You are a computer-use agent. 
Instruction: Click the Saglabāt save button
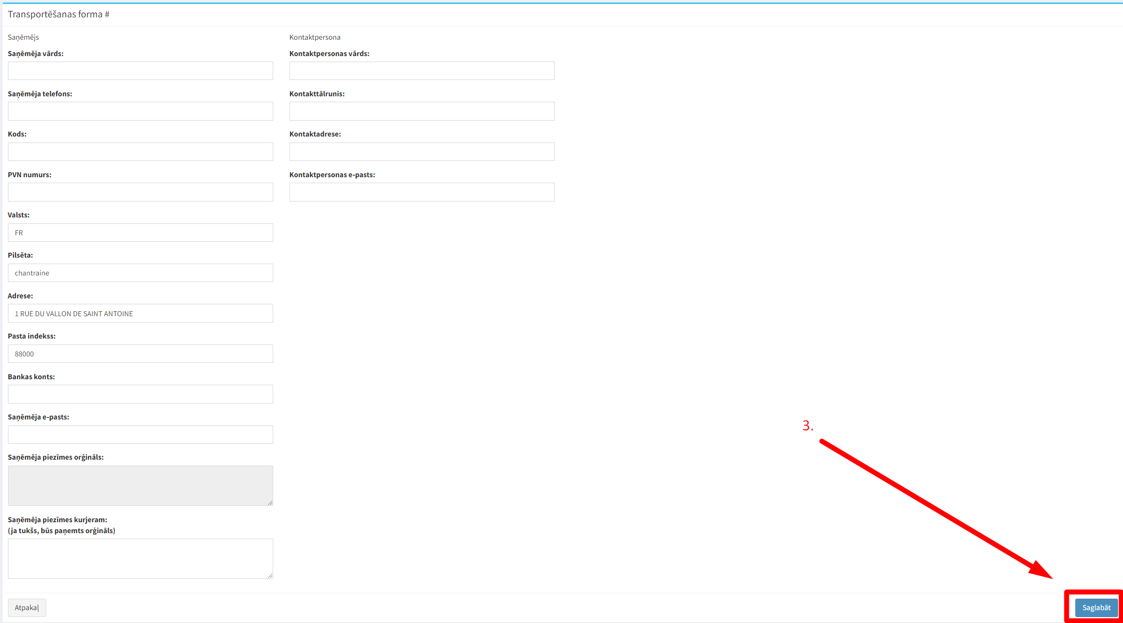1096,607
